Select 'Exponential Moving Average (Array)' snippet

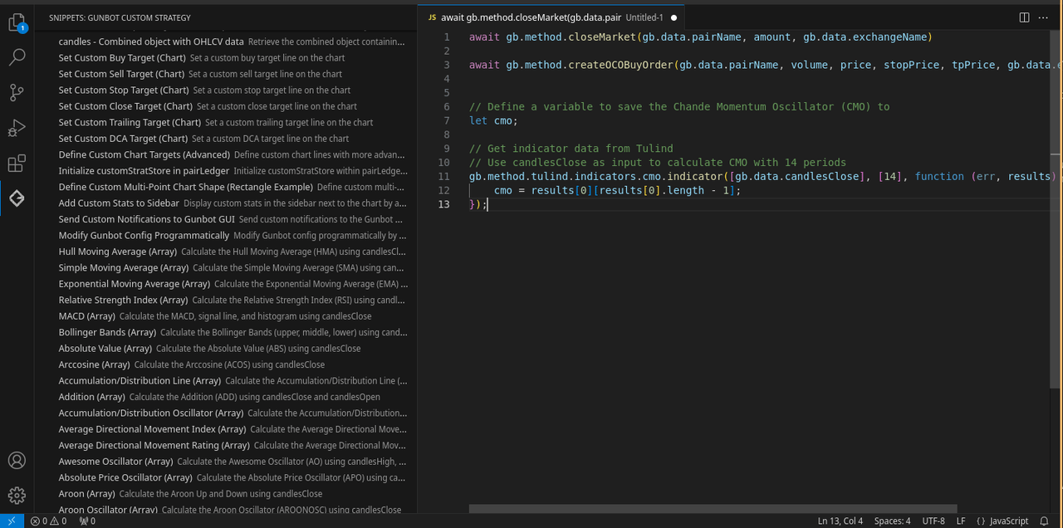click(x=226, y=284)
